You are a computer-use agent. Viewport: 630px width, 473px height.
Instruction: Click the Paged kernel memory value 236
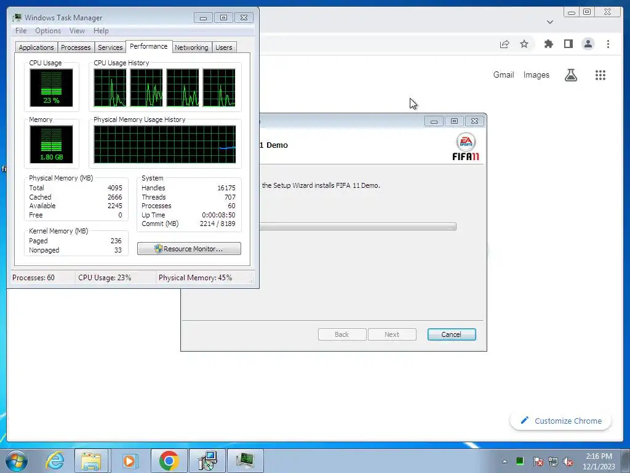point(116,241)
